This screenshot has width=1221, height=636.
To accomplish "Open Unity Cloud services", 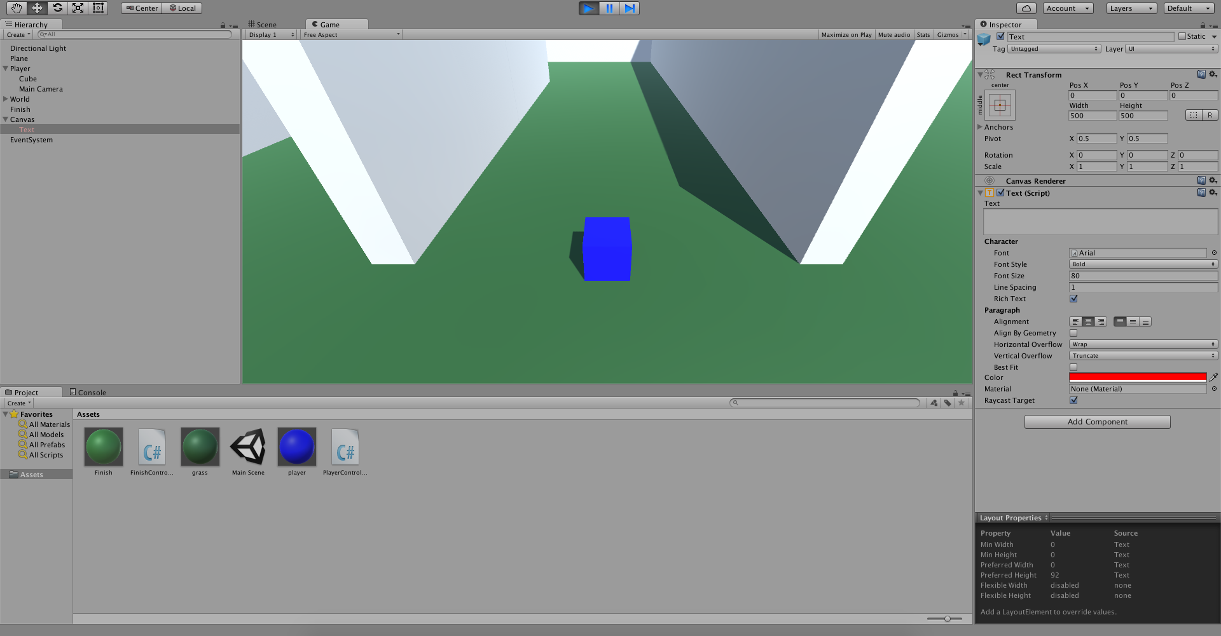I will 1026,8.
